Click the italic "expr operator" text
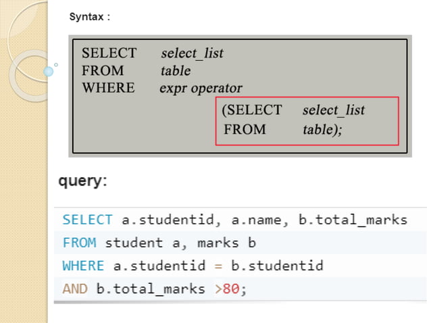The image size is (431, 323). point(201,88)
